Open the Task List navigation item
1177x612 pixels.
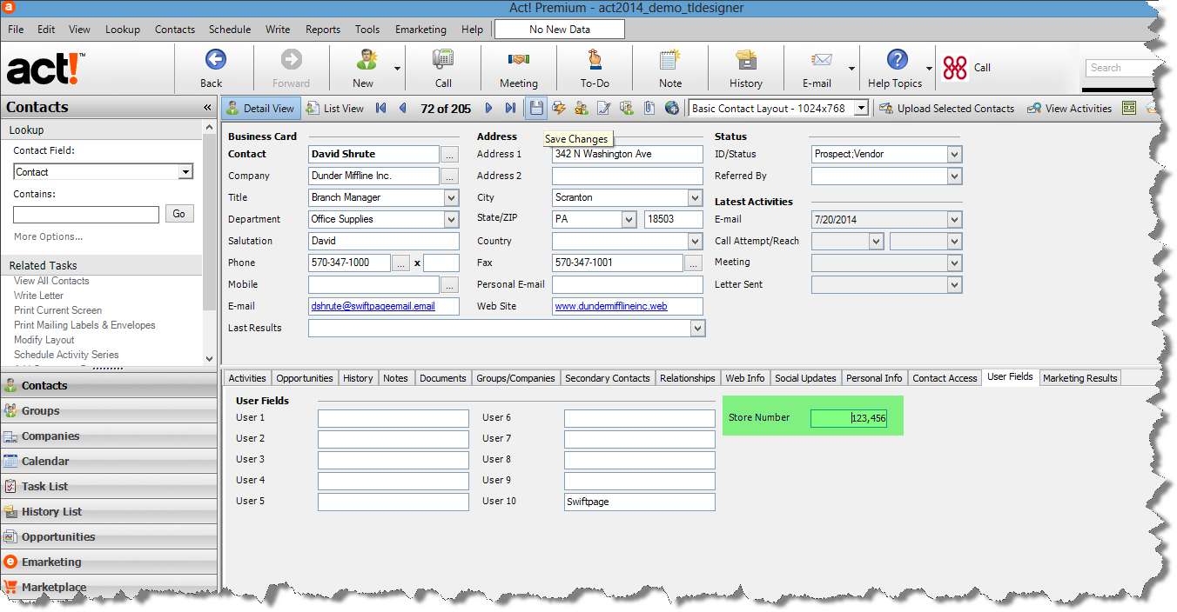[109, 487]
